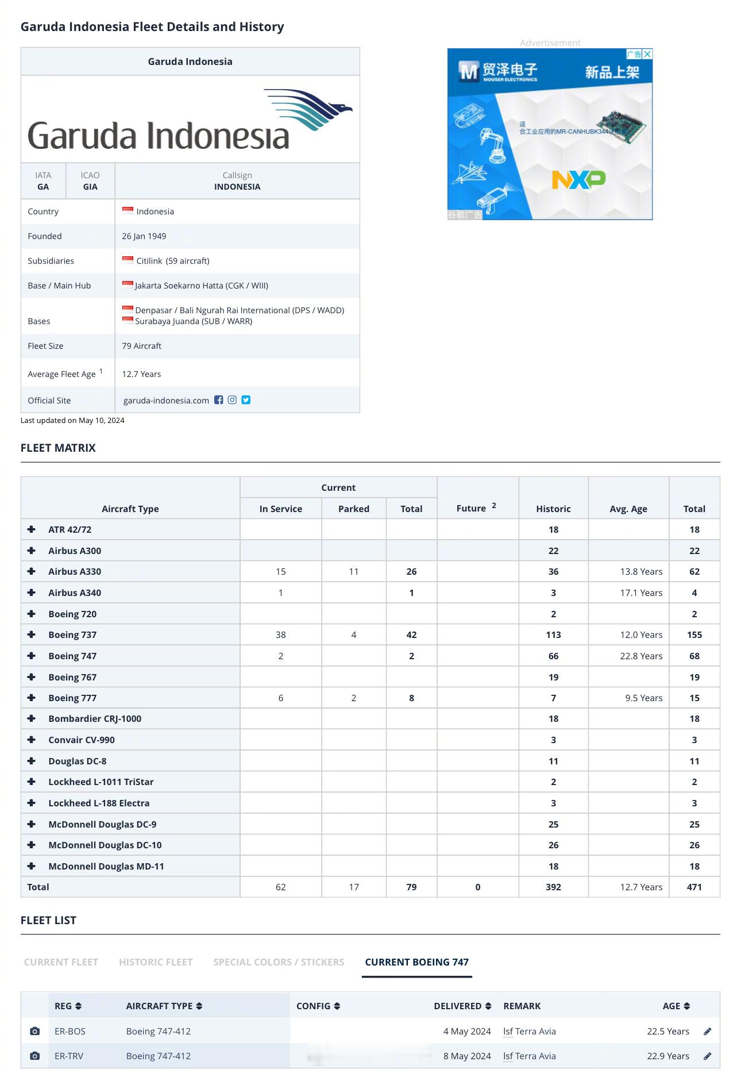The height and width of the screenshot is (1073, 741).
Task: Expand the Bombardier CRJ-1000 row
Action: pos(32,718)
